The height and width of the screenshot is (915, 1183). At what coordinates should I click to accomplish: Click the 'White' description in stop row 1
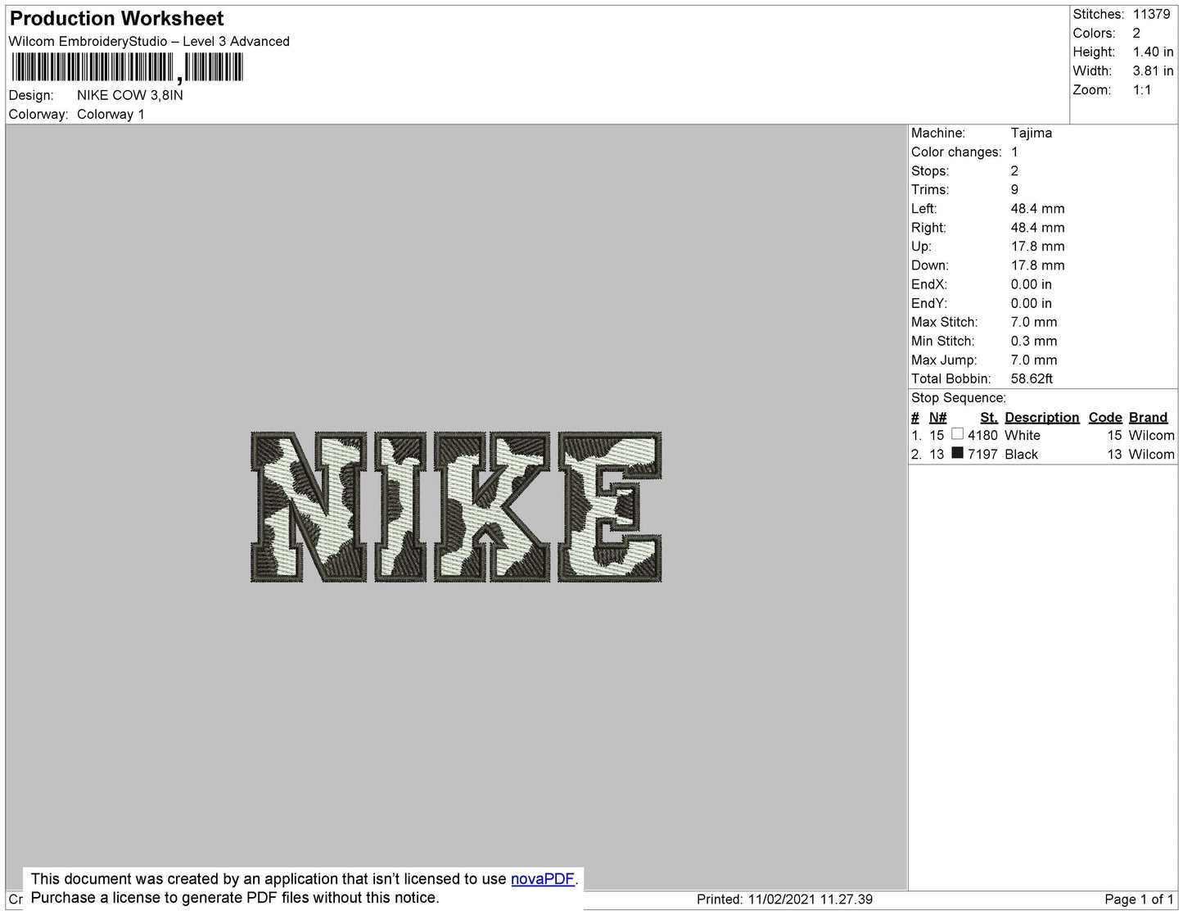click(1023, 435)
